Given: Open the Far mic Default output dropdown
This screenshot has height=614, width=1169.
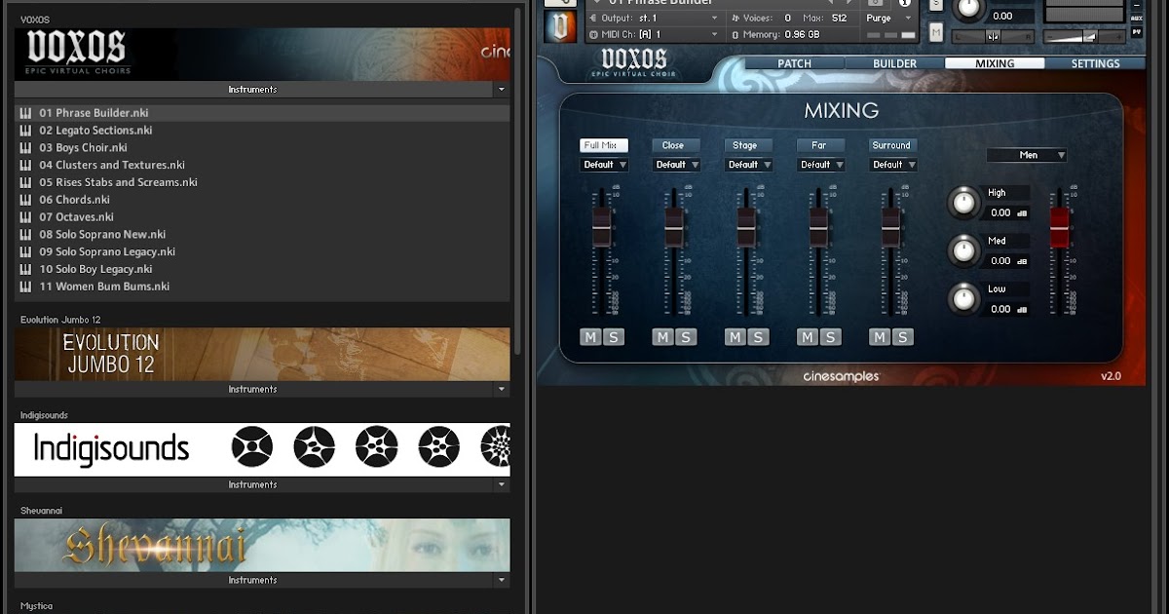Looking at the screenshot, I should 820,165.
